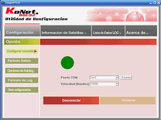Click the LoggerTool title bar icon
The width and height of the screenshot is (161, 120).
3,3
